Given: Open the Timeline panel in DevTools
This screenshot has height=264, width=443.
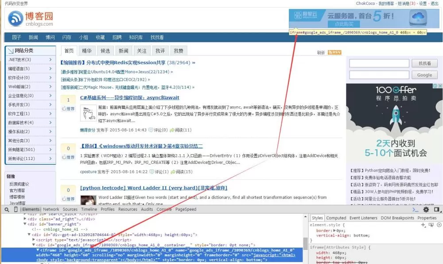Looking at the screenshot, I should (x=89, y=209).
